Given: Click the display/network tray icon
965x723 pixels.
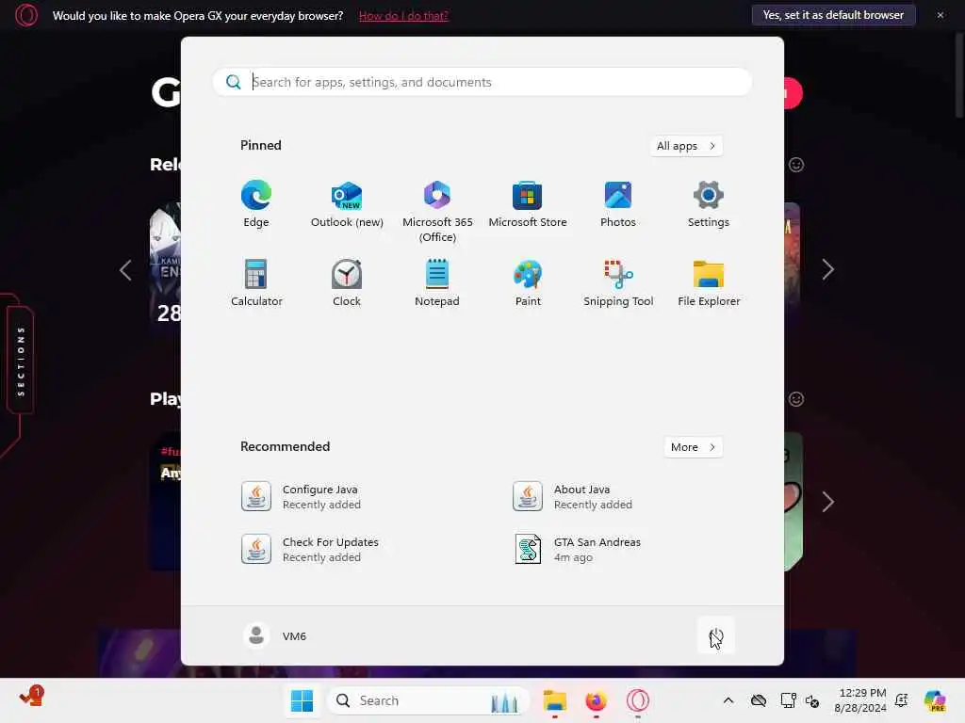Looking at the screenshot, I should (x=788, y=700).
